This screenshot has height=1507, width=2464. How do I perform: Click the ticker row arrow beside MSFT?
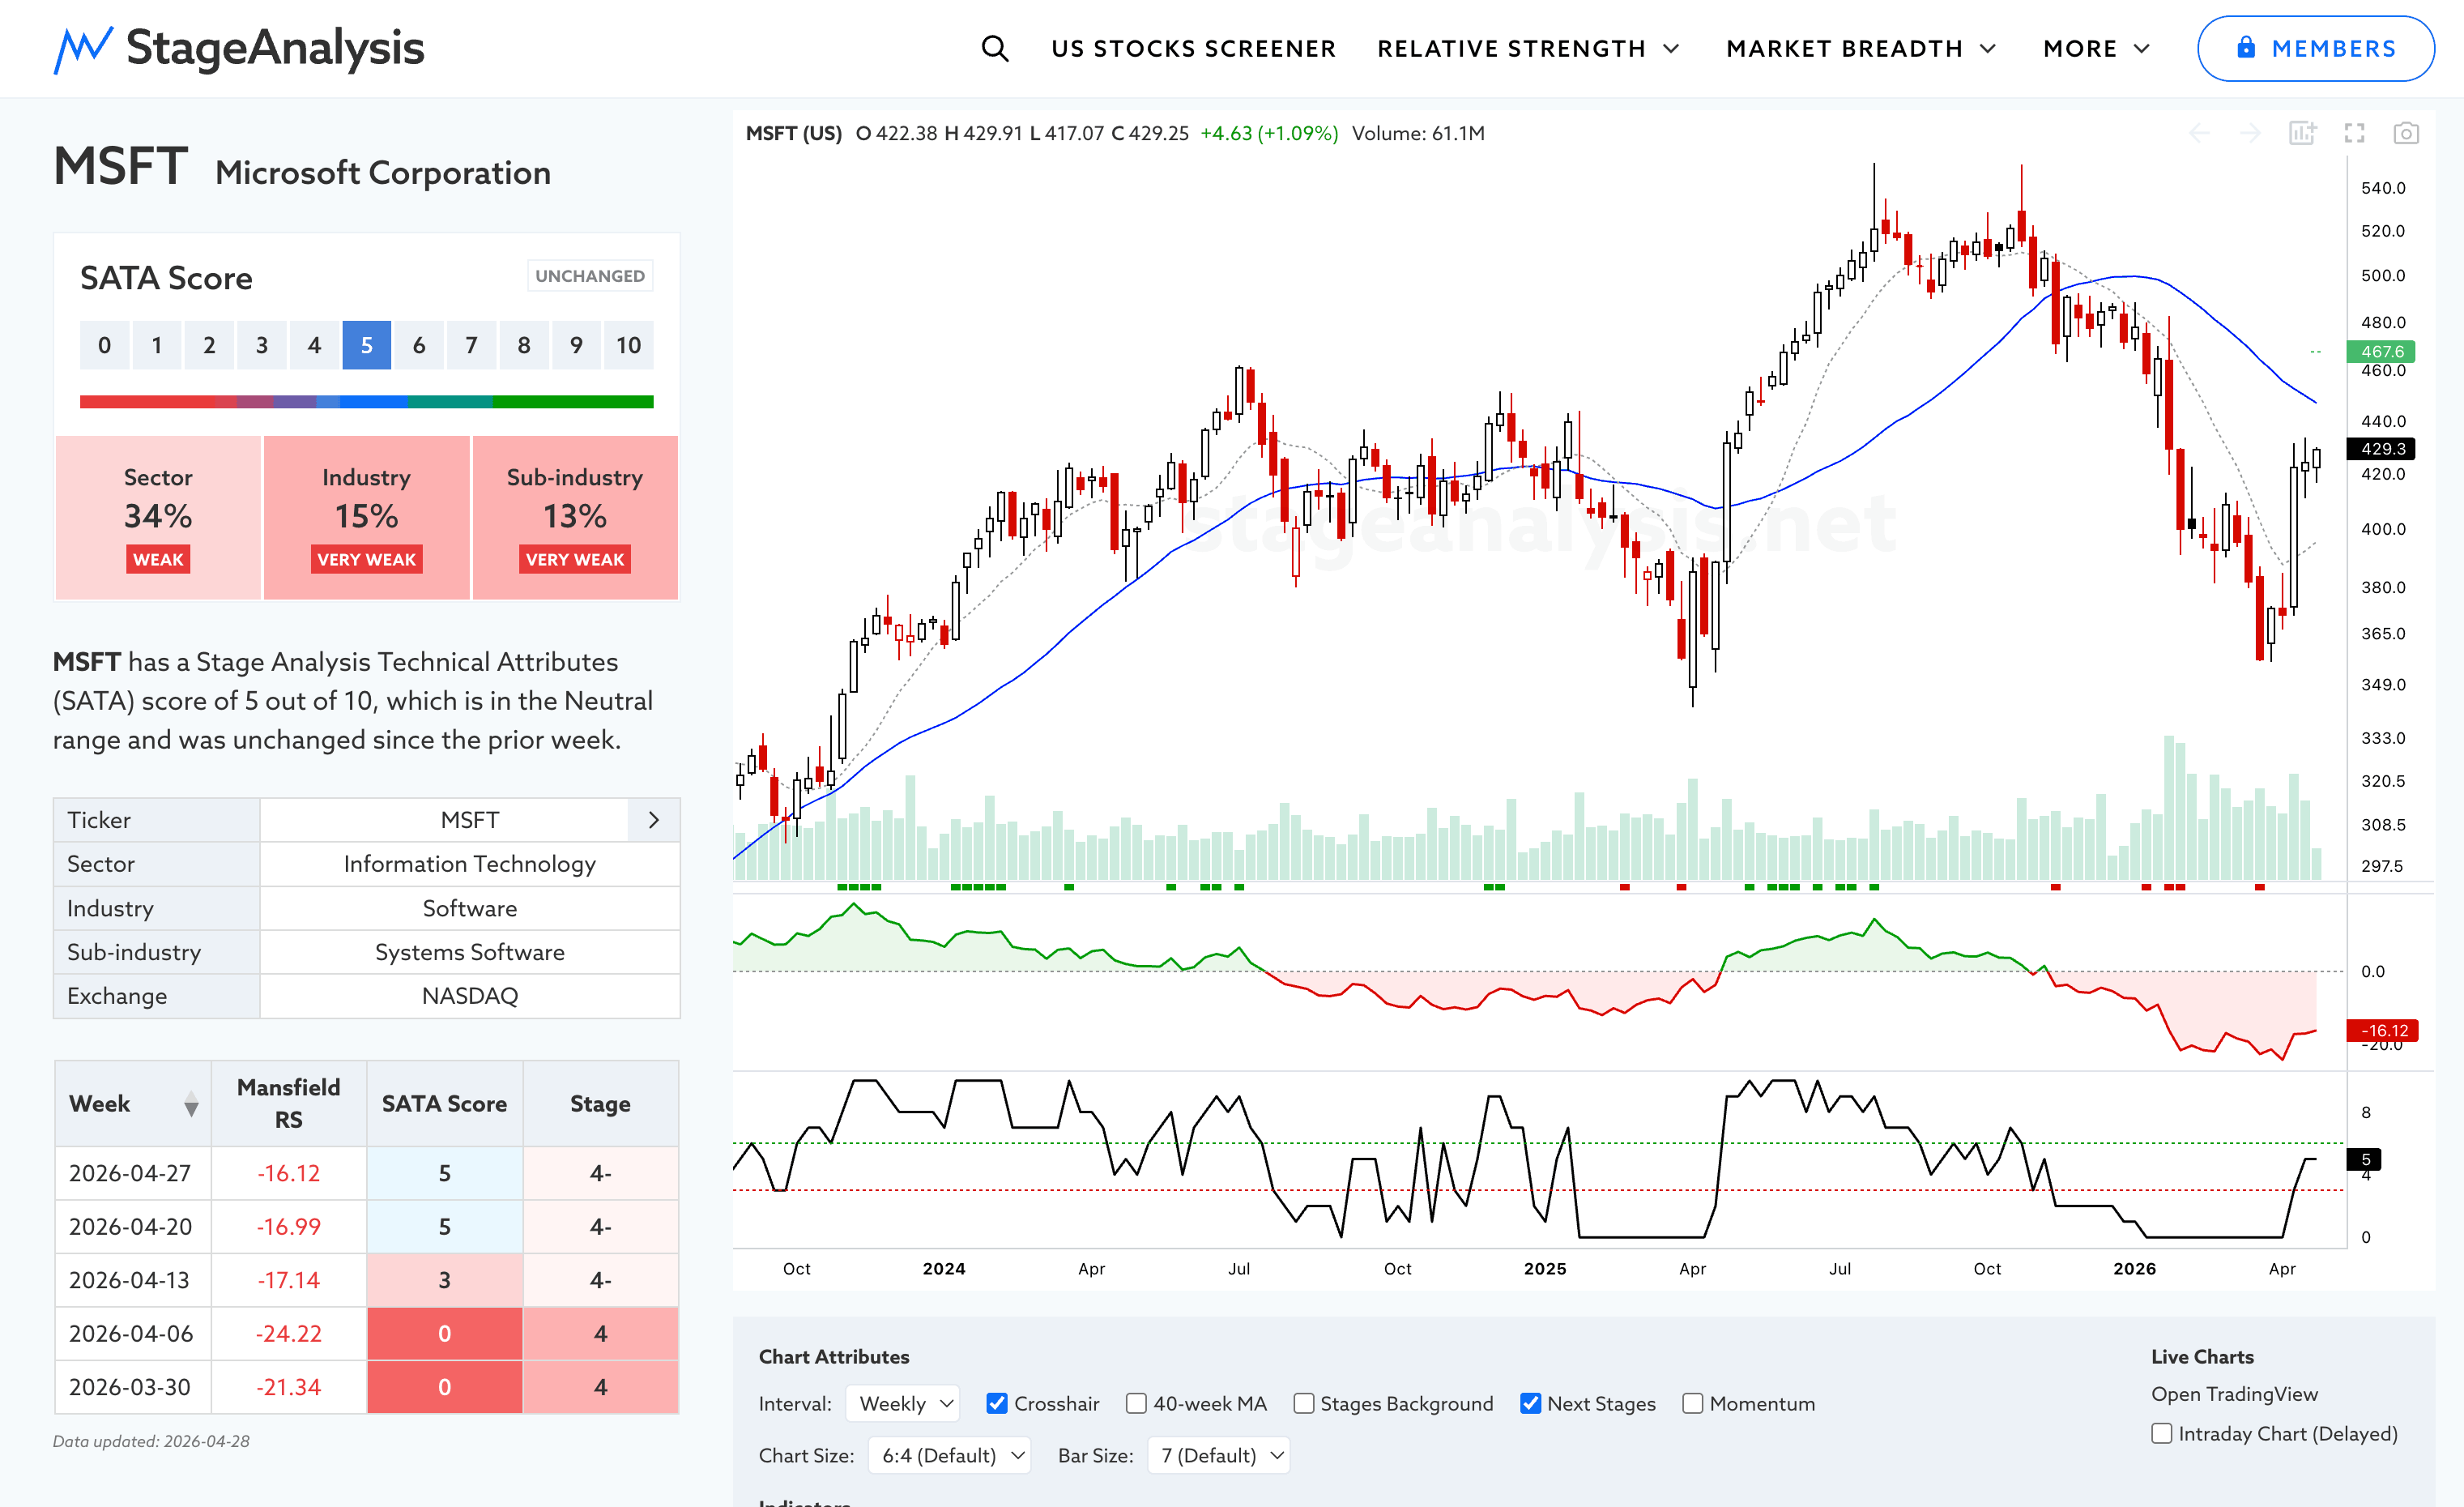(x=654, y=820)
